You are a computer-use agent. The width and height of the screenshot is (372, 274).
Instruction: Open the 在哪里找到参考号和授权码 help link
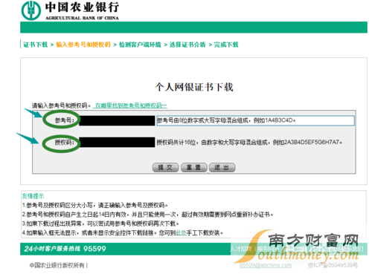[130, 105]
